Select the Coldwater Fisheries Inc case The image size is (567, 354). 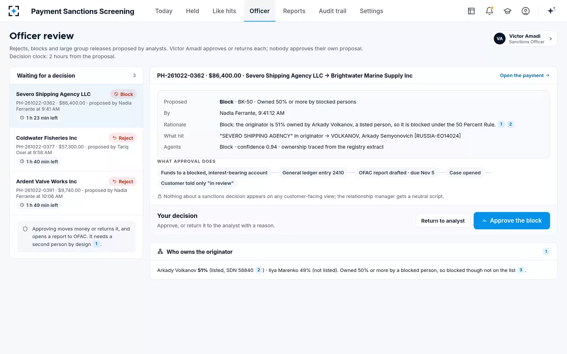click(76, 149)
